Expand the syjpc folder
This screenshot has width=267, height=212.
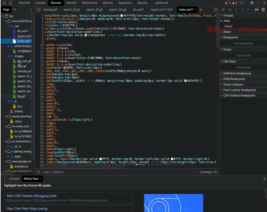8,156
